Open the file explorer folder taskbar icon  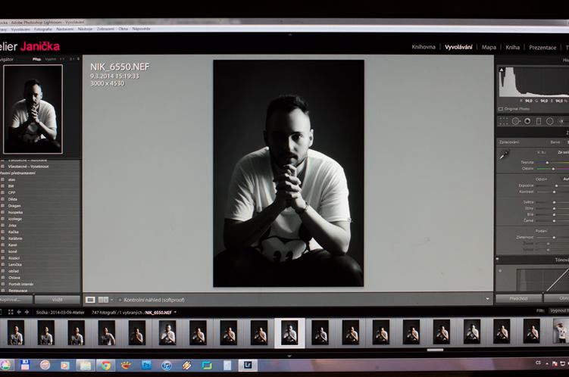(86, 366)
